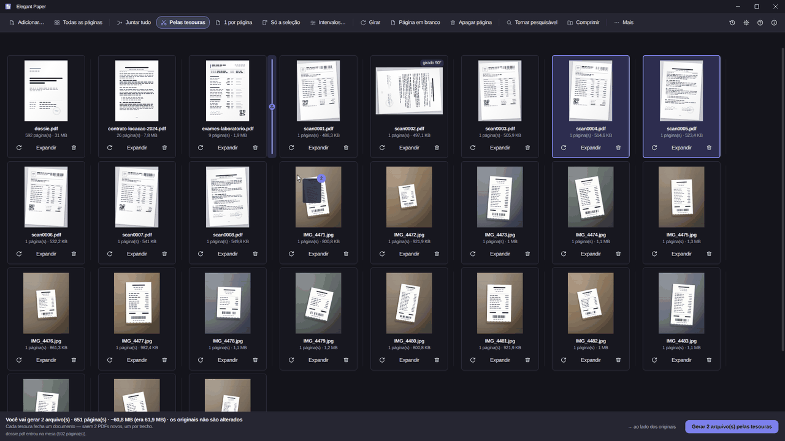Rotate scan0003.pdf card
This screenshot has height=441, width=785.
click(x=473, y=148)
